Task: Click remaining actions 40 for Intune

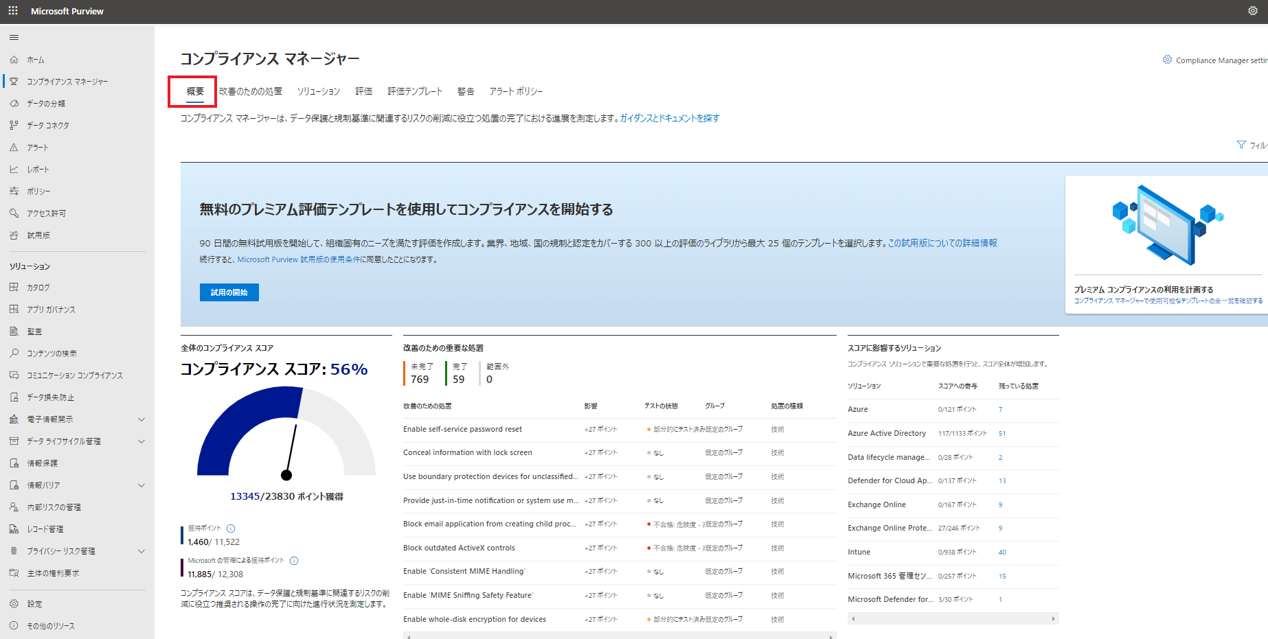Action: coord(1002,553)
